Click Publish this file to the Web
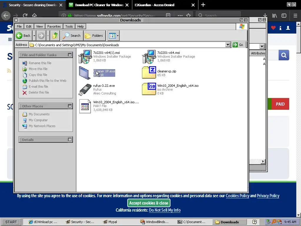 click(x=47, y=81)
